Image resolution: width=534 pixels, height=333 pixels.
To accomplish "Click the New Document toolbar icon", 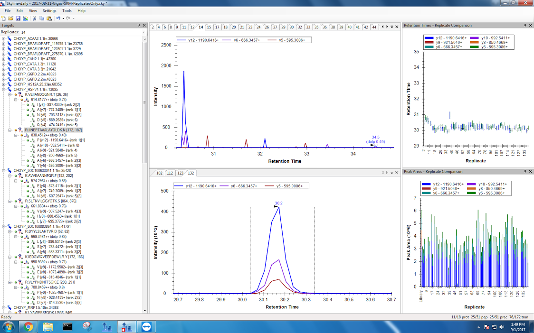I will 4,18.
